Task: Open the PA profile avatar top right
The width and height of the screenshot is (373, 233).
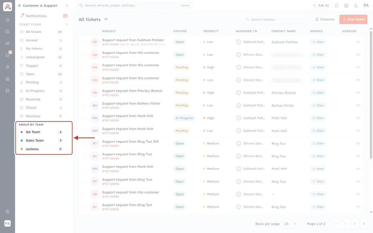Action: pyautogui.click(x=366, y=5)
